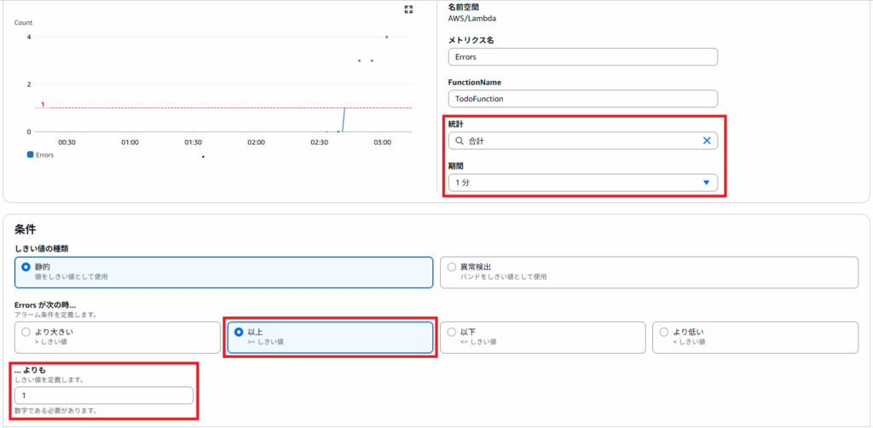The height and width of the screenshot is (428, 873).
Task: Select the 静的 threshold type radio
Action: [x=26, y=267]
